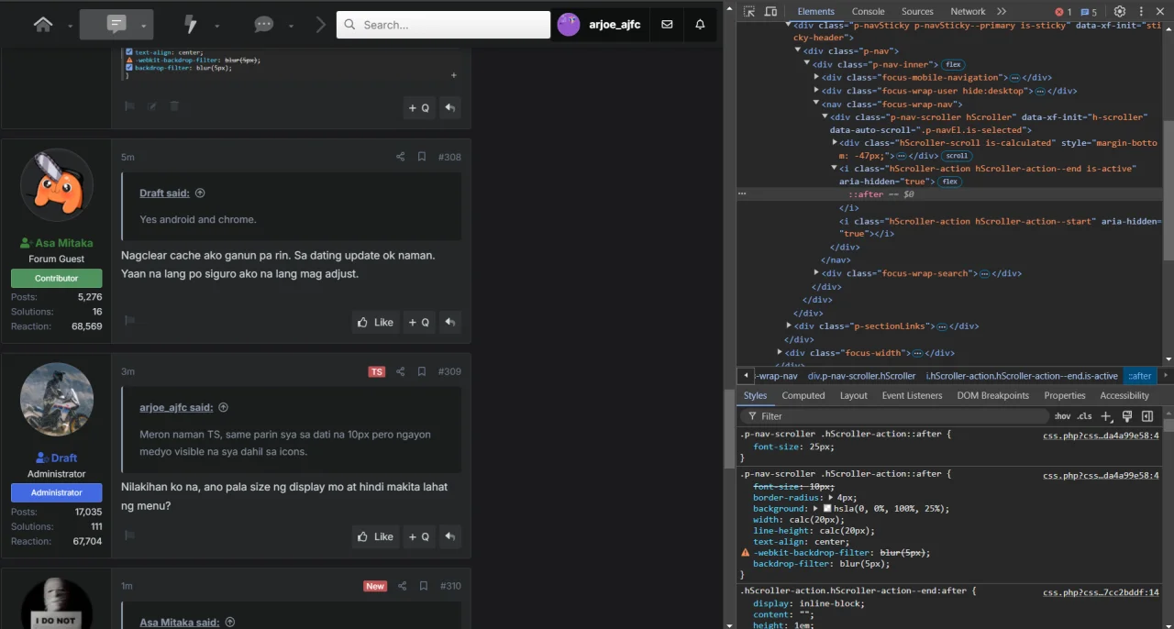Screen dimensions: 1174x629
Task: Show more DevTools tabs chevron
Action: [x=1002, y=11]
